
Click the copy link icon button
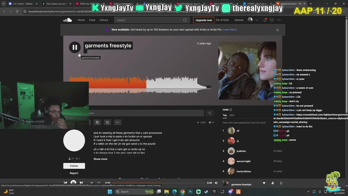point(97,122)
